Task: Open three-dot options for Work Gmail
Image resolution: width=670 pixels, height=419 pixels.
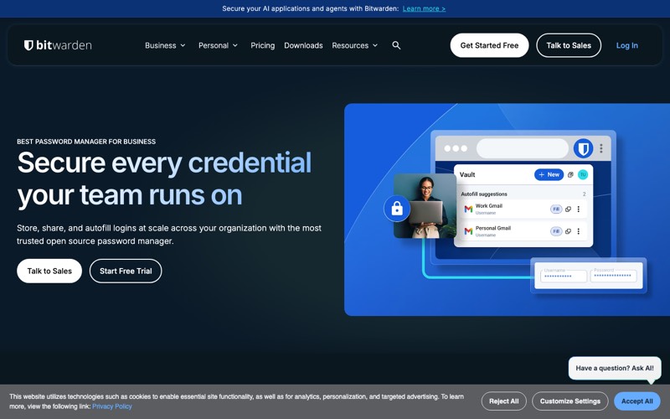Action: [x=579, y=209]
